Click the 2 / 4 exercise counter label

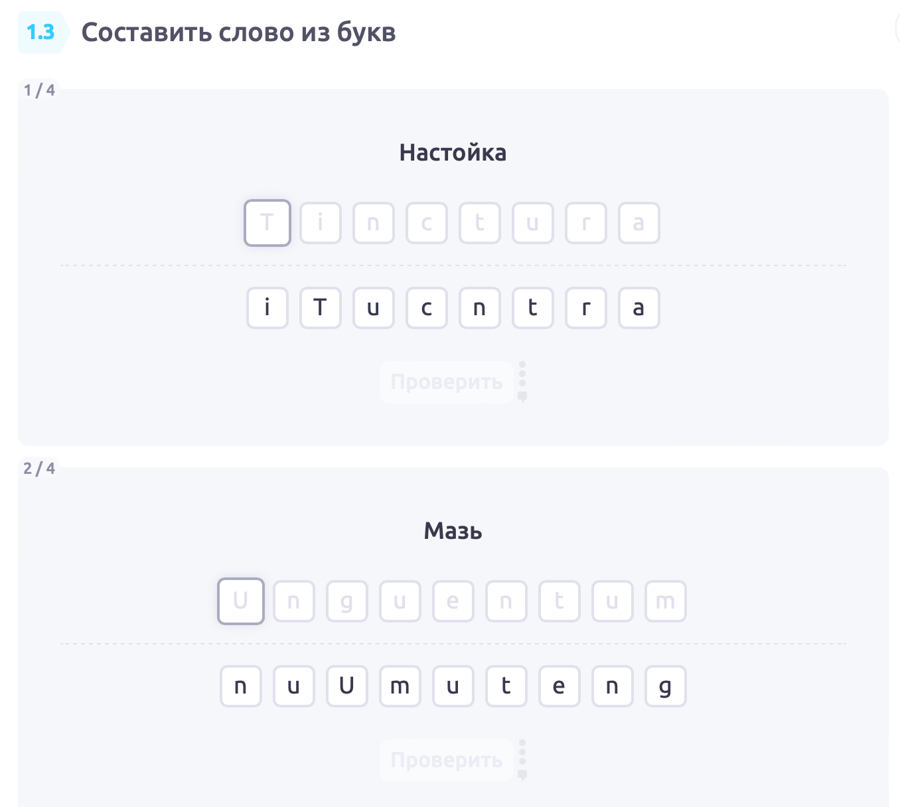point(39,469)
